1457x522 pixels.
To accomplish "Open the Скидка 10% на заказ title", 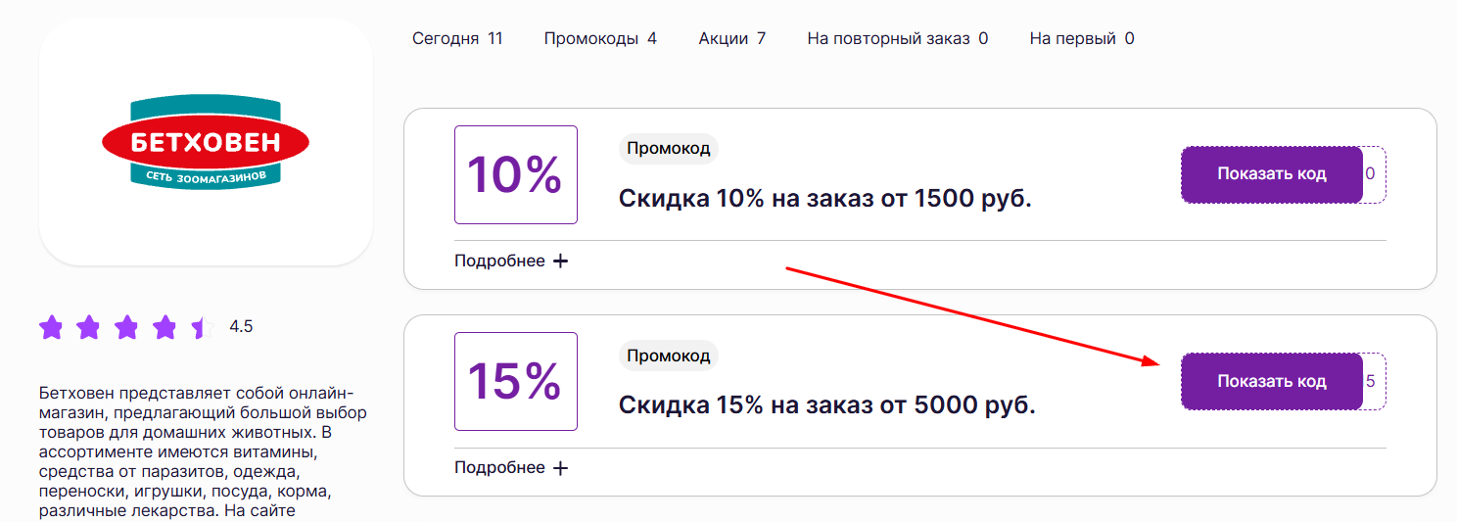I will click(824, 199).
